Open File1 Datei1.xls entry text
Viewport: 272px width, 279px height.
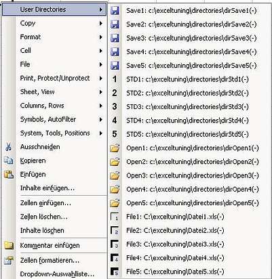click(175, 217)
